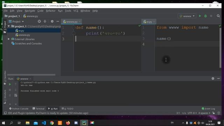
Task: Open the Tools menu
Action: click(x=68, y=11)
